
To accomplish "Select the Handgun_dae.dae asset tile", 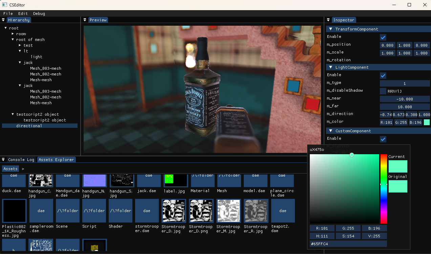I will [x=67, y=181].
